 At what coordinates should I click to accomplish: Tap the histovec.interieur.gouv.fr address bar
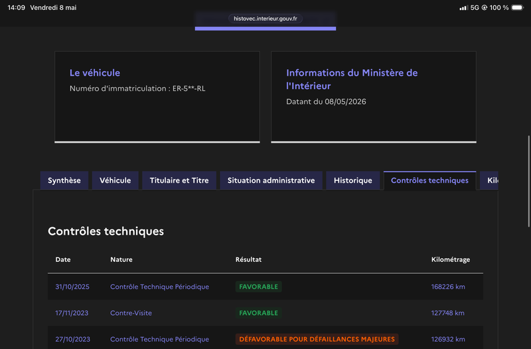[x=265, y=19]
